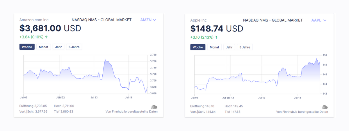Screen dimensions: 349x131
Task: Click the $148.74 USD Apple price
Action: click(x=217, y=29)
